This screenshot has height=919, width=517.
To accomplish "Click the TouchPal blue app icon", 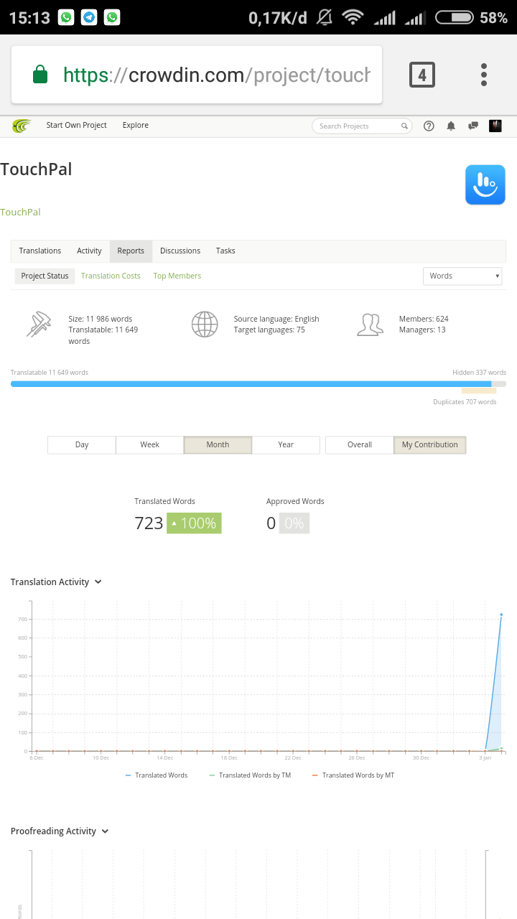I will coord(485,185).
